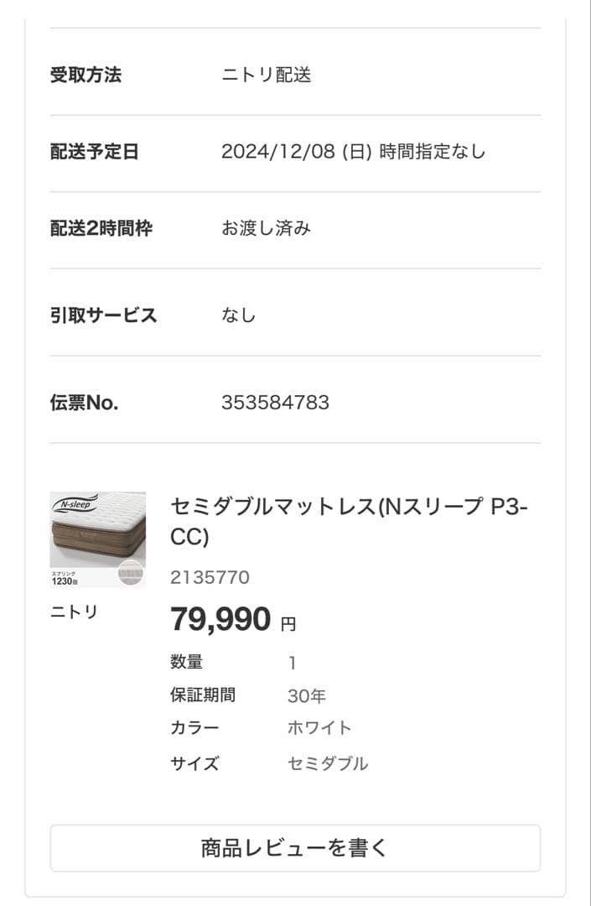Screen dimensions: 591x906
Task: Click the ニトリ brand label under thumbnail
Action: [74, 612]
